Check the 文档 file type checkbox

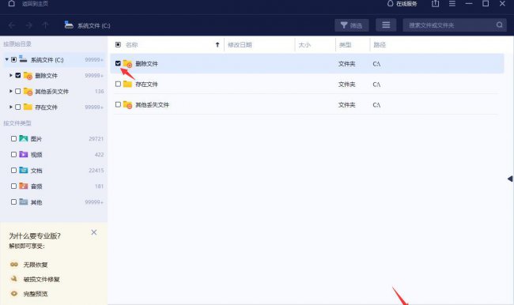tap(13, 171)
